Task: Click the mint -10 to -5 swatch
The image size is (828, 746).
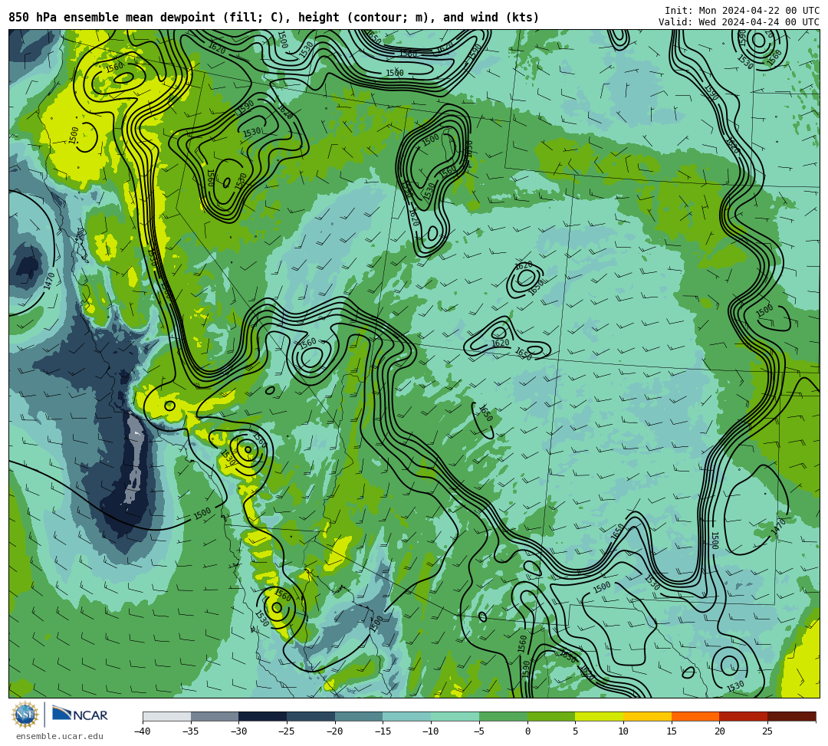Action: [455, 716]
